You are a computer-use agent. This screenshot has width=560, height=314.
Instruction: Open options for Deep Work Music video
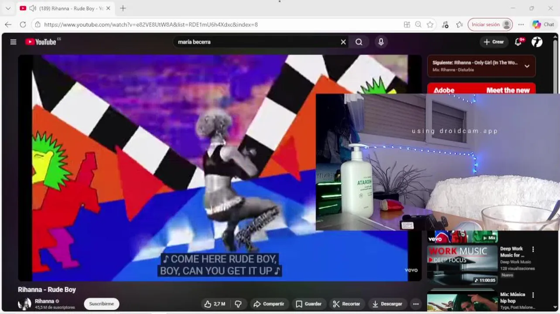[x=533, y=249]
